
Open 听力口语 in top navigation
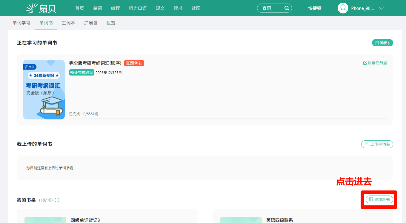[x=138, y=8]
